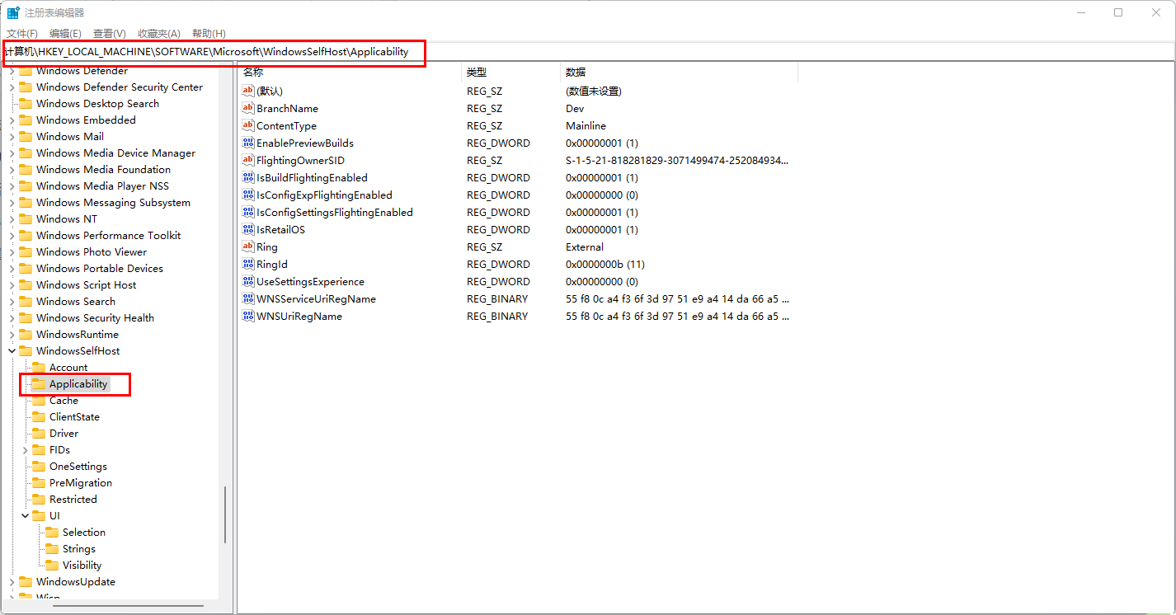
Task: Click the EnablePreviewBuilds DWORD icon
Action: click(247, 143)
